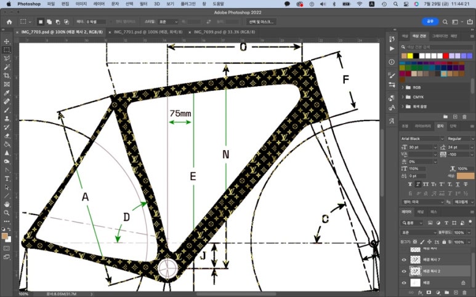476x297 pixels.
Task: Open the layer blend mode dropdown
Action: coord(419,232)
